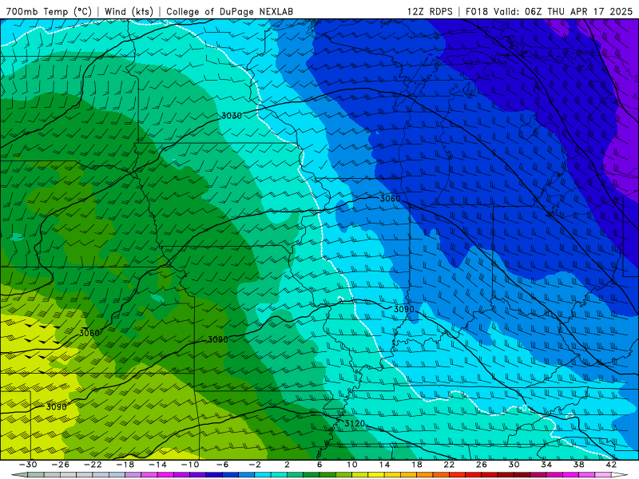Click the -14 tick label on the color scale
639x479 pixels.
coord(157,465)
